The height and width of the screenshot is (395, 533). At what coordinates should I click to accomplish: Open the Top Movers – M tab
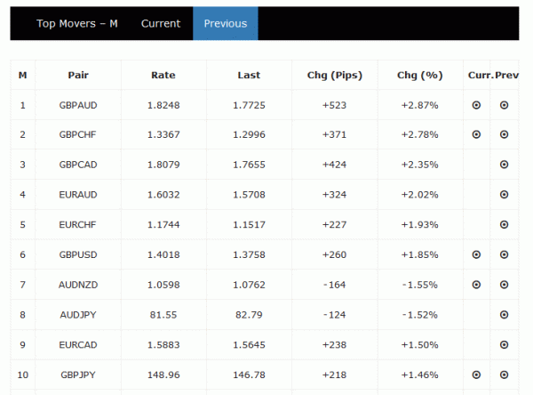[x=77, y=24]
